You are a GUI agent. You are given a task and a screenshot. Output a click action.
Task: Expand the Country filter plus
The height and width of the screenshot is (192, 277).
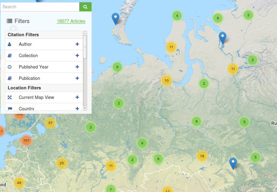(77, 108)
